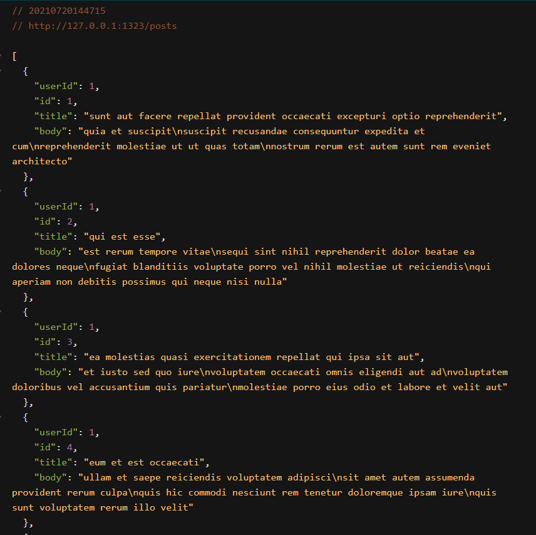Collapse the object with id 1

coord(1,72)
